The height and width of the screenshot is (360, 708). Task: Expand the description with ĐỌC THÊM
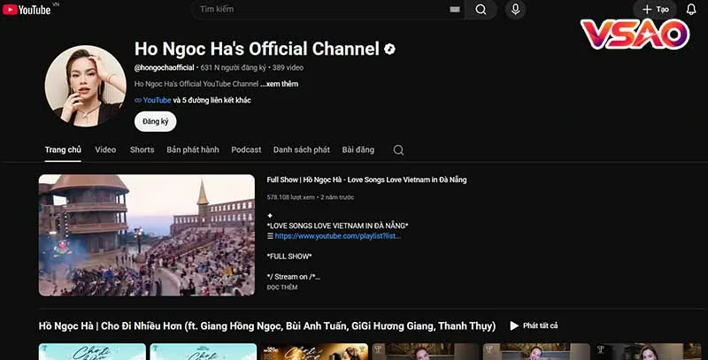(x=282, y=287)
